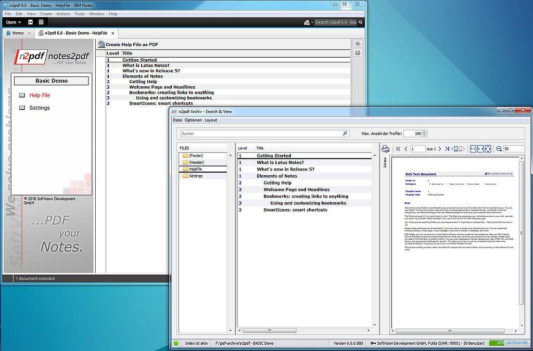This screenshot has height=351, width=533.
Task: Click the Level column header in Notes view
Action: coord(113,53)
